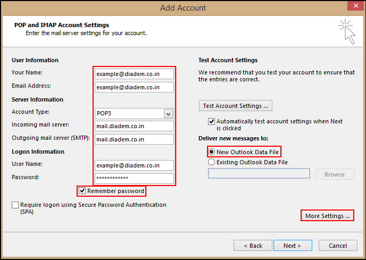Toggle the Remember password checkbox
This screenshot has height=260, width=366.
pos(82,191)
